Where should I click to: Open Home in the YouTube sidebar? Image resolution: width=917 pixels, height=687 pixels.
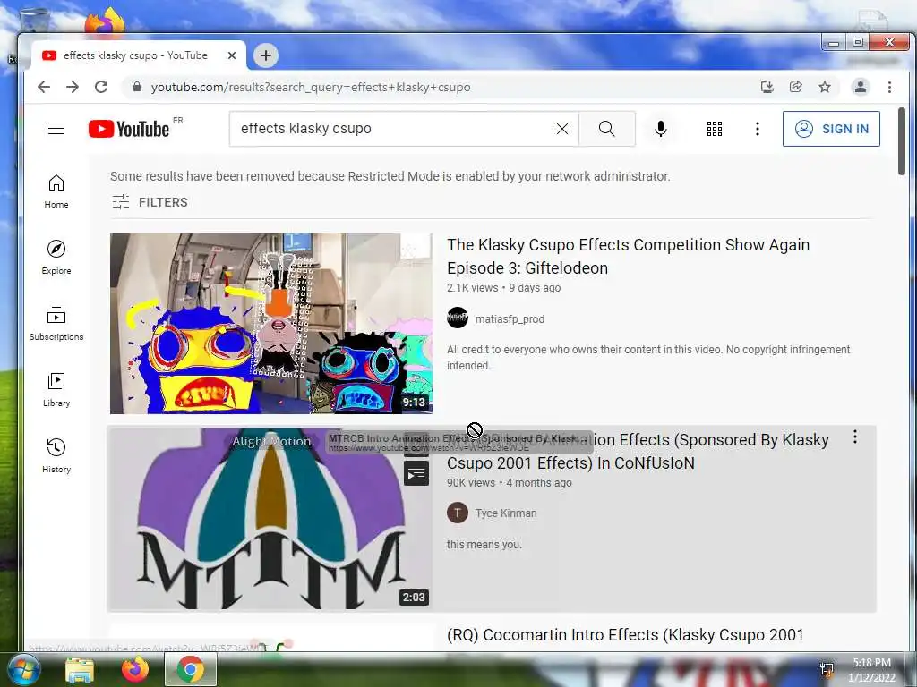click(x=56, y=191)
